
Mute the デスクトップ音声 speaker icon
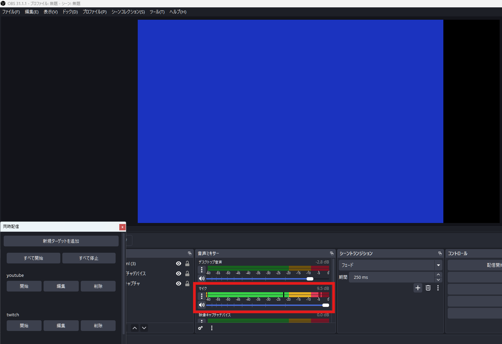point(202,278)
